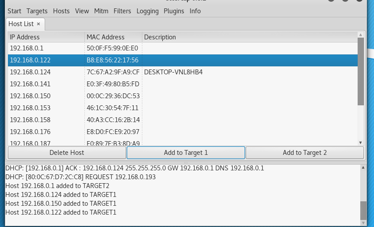Click MAC address 7C:67:A2:9F:A9:CF

pos(113,72)
